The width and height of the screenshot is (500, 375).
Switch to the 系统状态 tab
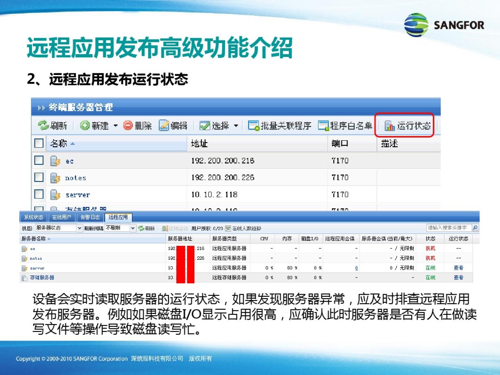pyautogui.click(x=33, y=217)
